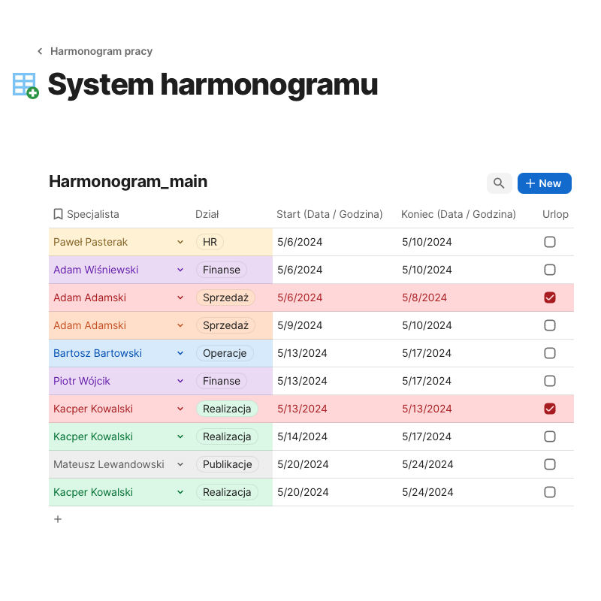Open the Piotr Wójcik dropdown chevron
This screenshot has width=601, height=601.
pos(180,381)
